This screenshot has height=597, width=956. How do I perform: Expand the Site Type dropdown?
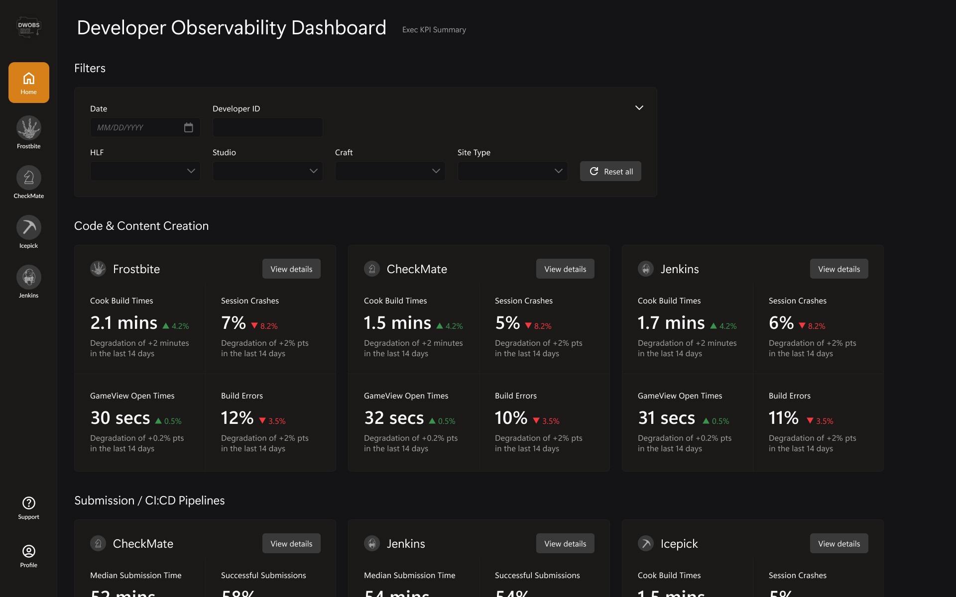click(x=512, y=171)
